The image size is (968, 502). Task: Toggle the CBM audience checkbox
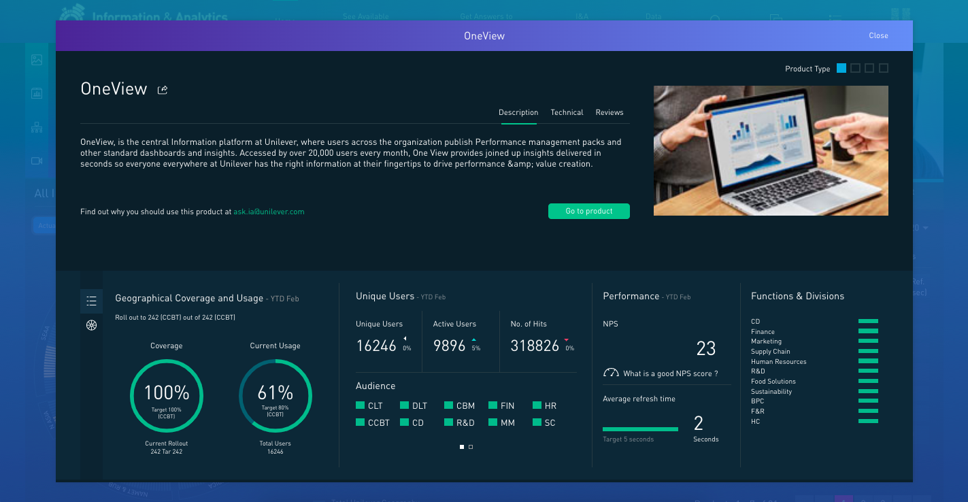pos(449,405)
